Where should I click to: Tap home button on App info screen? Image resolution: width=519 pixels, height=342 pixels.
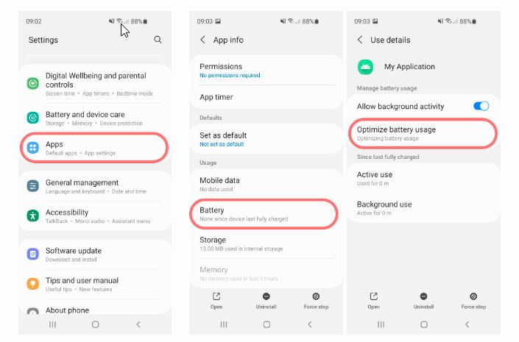click(x=266, y=324)
